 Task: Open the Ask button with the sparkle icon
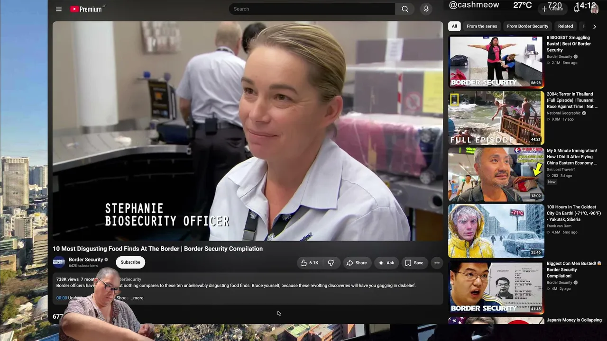[386, 263]
